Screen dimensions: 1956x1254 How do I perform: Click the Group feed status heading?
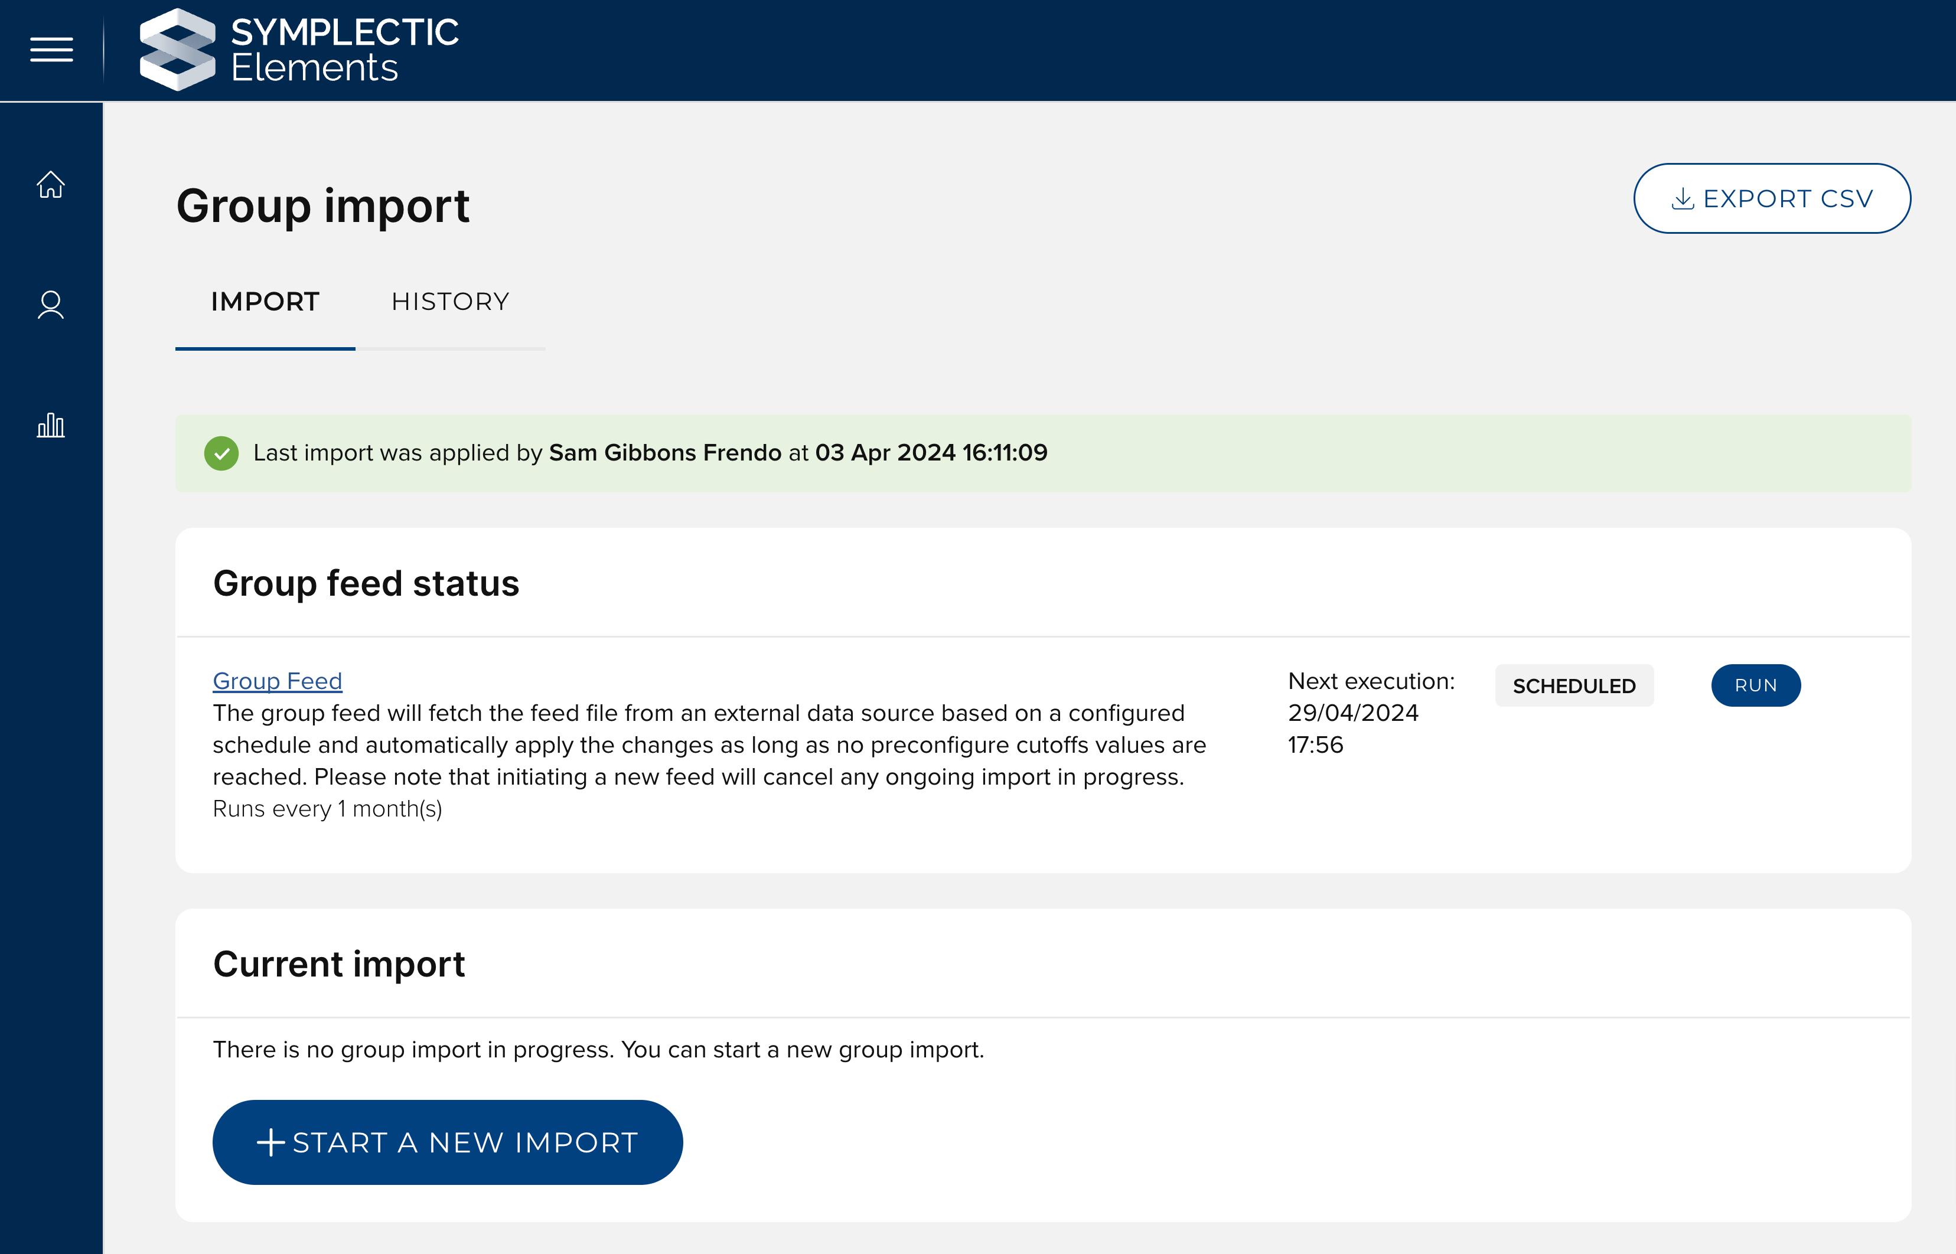coord(366,584)
